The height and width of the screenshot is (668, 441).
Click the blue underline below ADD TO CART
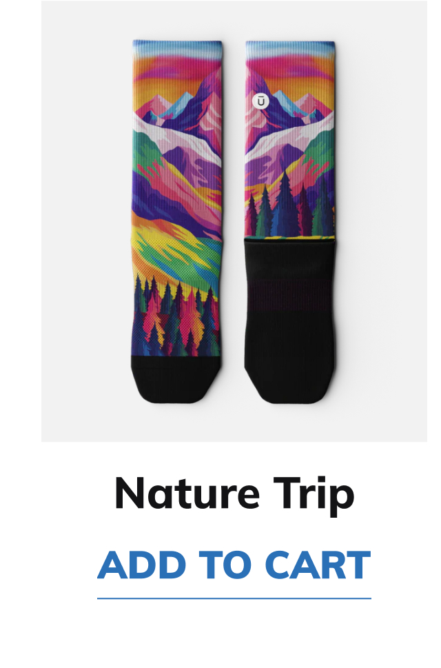(x=234, y=598)
